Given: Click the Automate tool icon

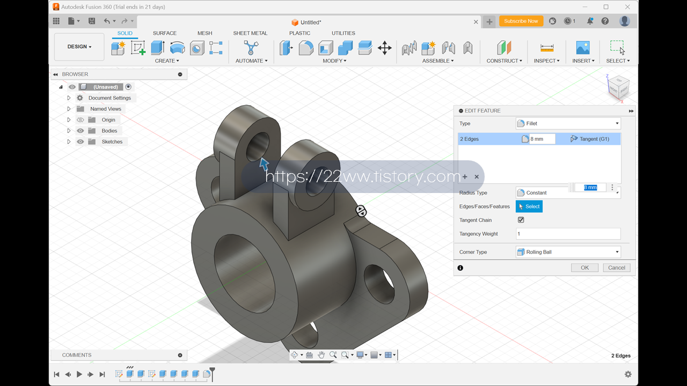Looking at the screenshot, I should 251,48.
